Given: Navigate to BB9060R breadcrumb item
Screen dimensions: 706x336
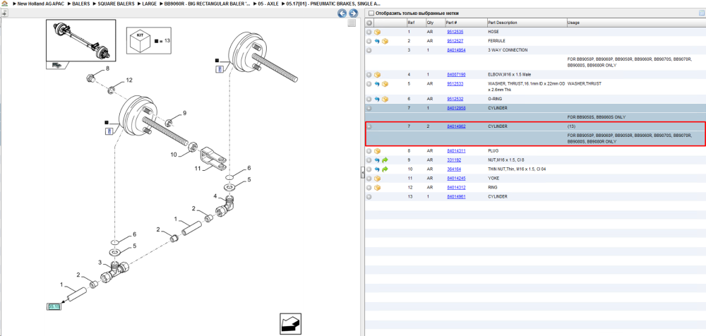Looking at the screenshot, I should point(207,4).
